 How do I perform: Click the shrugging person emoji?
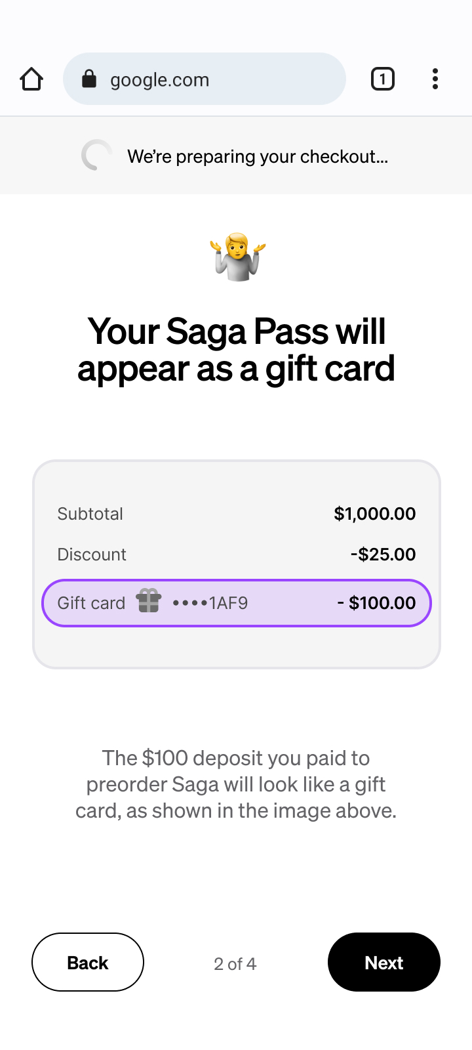(238, 257)
